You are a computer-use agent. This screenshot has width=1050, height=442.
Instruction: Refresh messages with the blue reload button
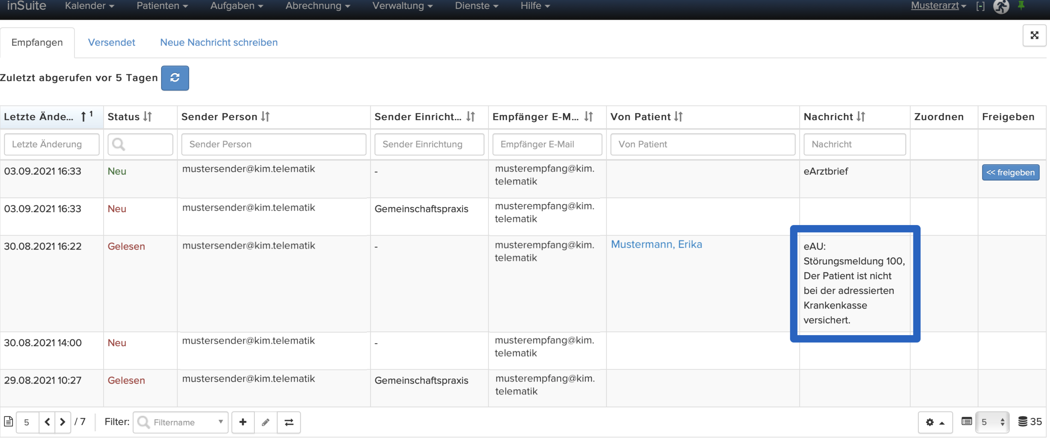175,78
